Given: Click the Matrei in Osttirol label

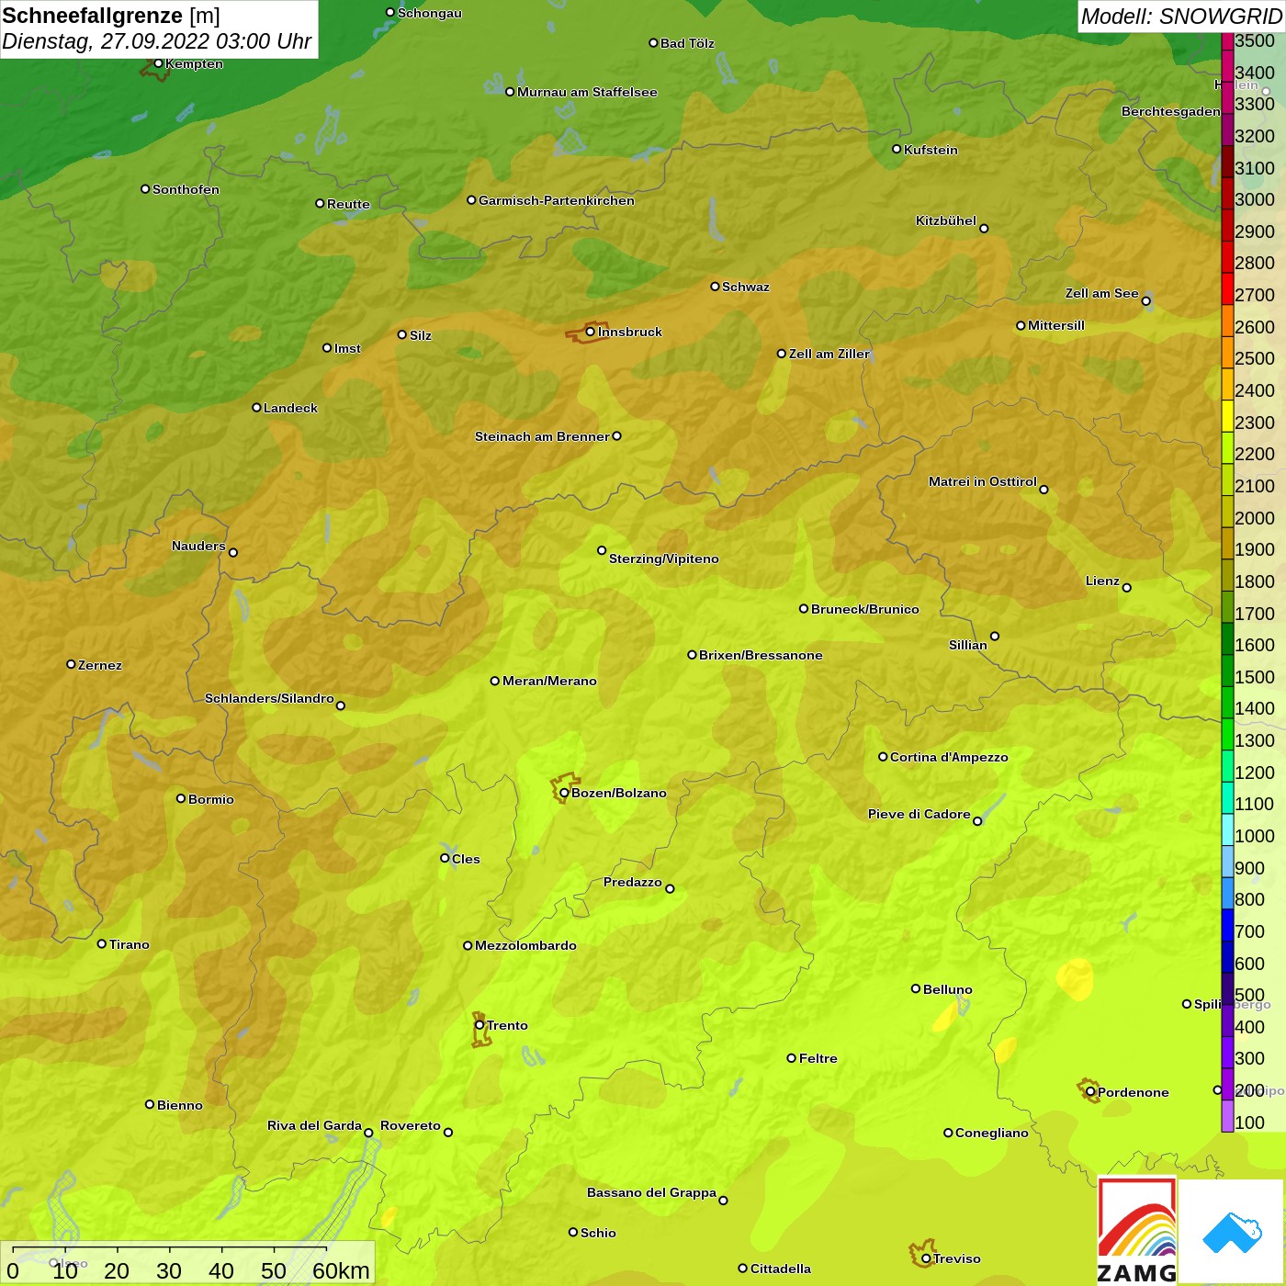Looking at the screenshot, I should [x=983, y=481].
